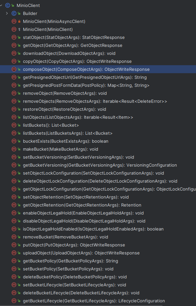Image resolution: width=196 pixels, height=306 pixels.
Task: Select deleteBucketLifecycle method
Action: point(81,293)
